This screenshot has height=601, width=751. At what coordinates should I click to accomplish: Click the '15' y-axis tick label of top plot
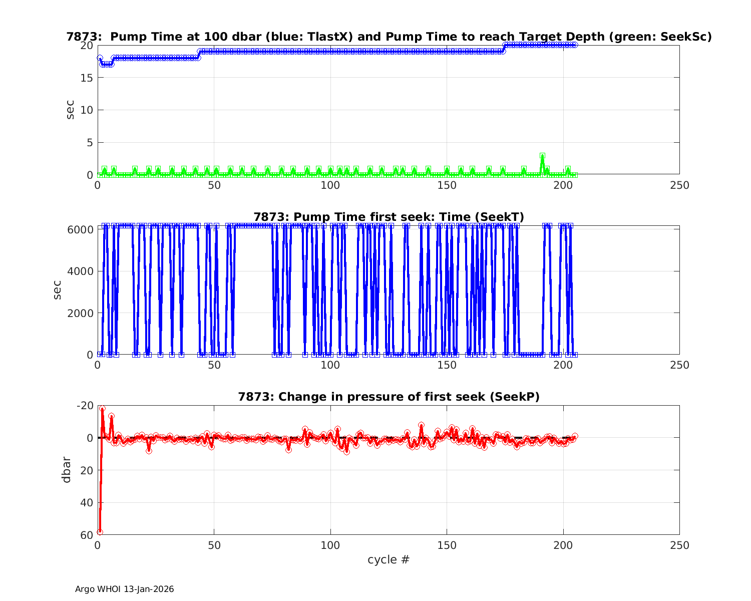(87, 78)
